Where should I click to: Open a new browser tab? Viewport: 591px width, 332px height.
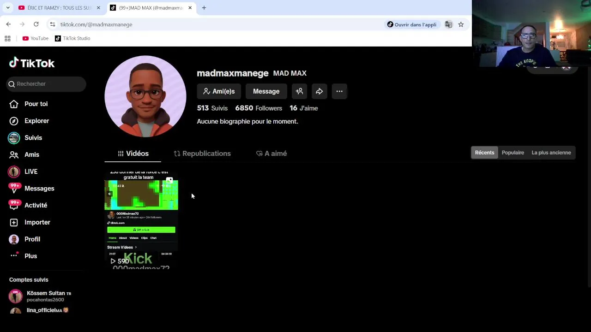pyautogui.click(x=204, y=8)
